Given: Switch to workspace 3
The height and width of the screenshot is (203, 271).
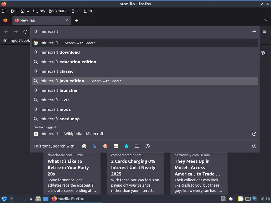Looking at the screenshot, I should (x=25, y=199).
